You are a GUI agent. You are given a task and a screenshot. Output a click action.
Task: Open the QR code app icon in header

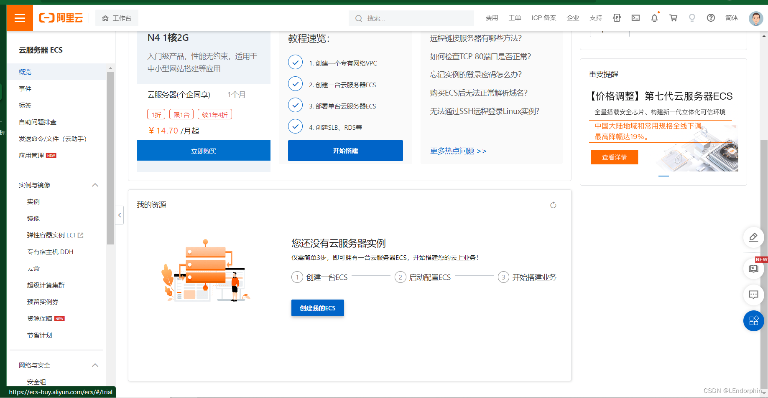(x=617, y=18)
